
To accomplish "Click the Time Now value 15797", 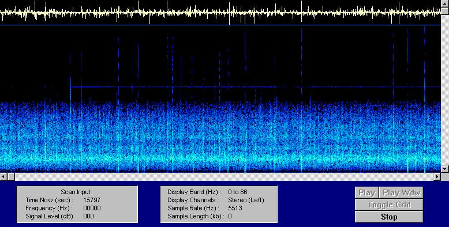I will [92, 200].
